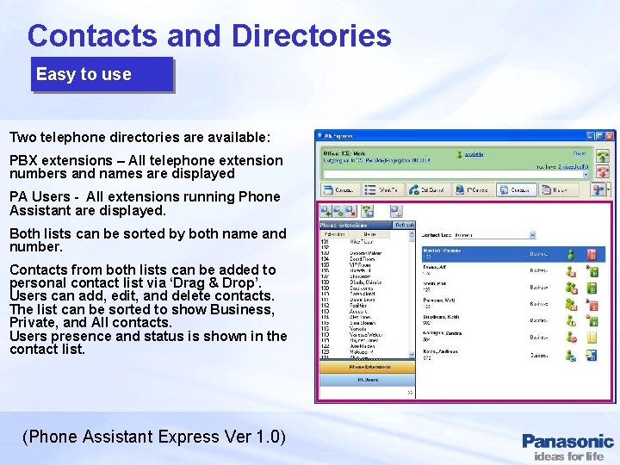Click the red phone icon in the Parsons, Matt row
Image resolution: width=620 pixels, height=465 pixels.
[592, 305]
